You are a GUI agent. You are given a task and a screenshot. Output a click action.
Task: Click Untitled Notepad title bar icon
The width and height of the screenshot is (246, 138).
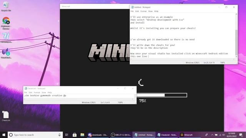132,7
